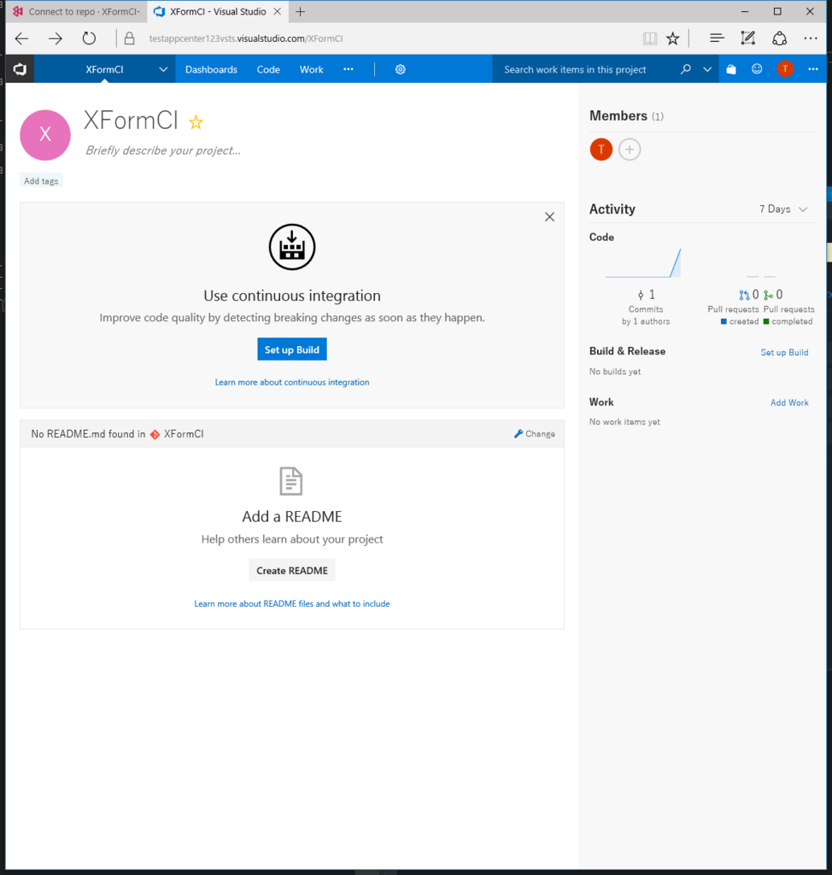Make a web note

[747, 38]
